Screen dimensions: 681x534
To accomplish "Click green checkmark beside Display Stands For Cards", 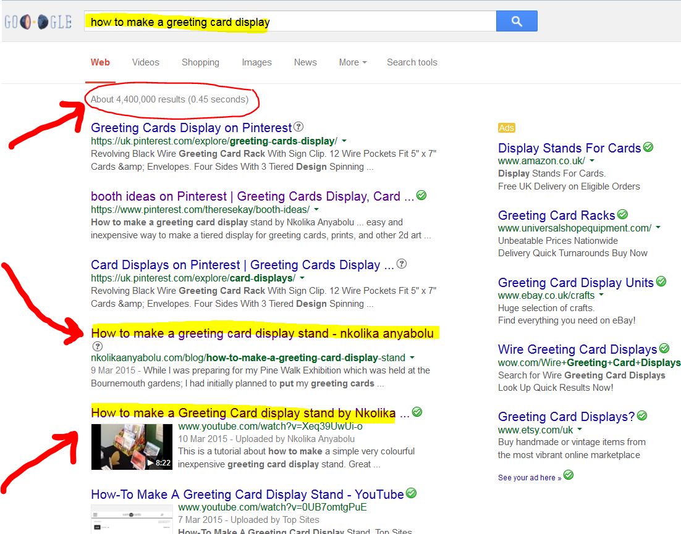I will tap(648, 147).
